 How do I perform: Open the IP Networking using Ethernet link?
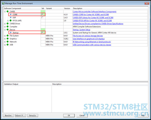pyautogui.click(x=92, y=42)
